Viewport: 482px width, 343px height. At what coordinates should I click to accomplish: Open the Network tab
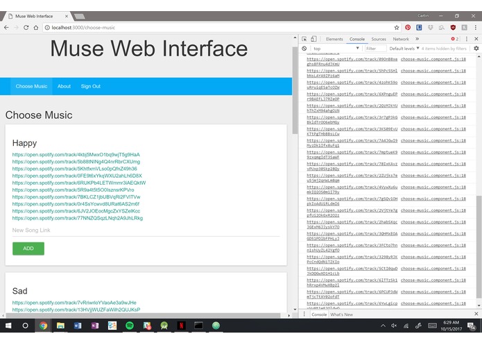401,39
